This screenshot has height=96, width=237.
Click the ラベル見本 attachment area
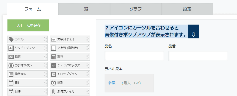coord(129,83)
